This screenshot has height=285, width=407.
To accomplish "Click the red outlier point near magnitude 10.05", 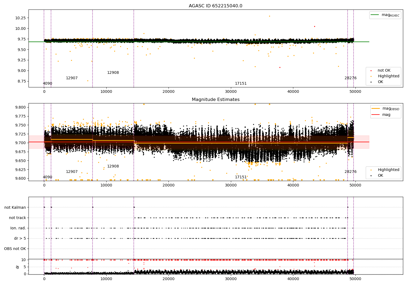I will coord(314,26).
